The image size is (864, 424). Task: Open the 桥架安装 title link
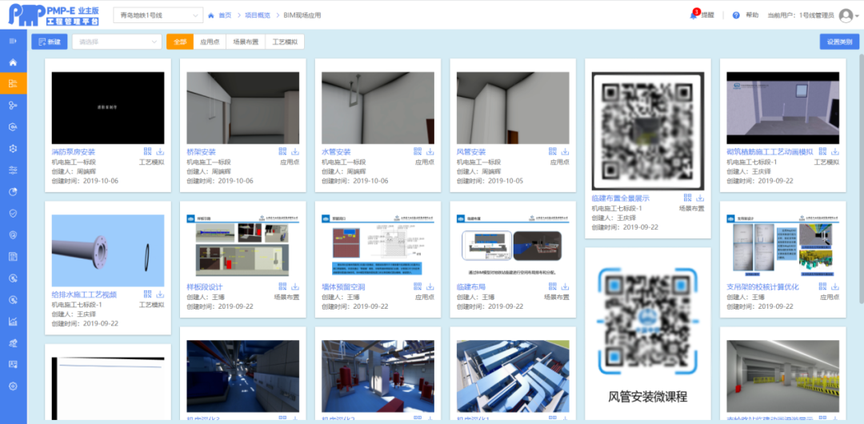201,152
